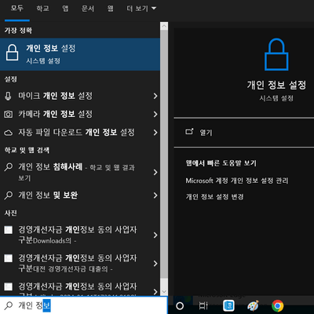Click the results list scrollbar thumb

point(164,154)
